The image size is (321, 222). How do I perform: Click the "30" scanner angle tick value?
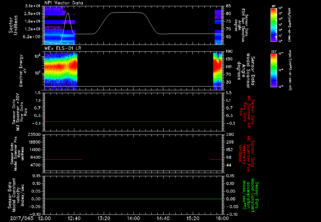[229, 82]
